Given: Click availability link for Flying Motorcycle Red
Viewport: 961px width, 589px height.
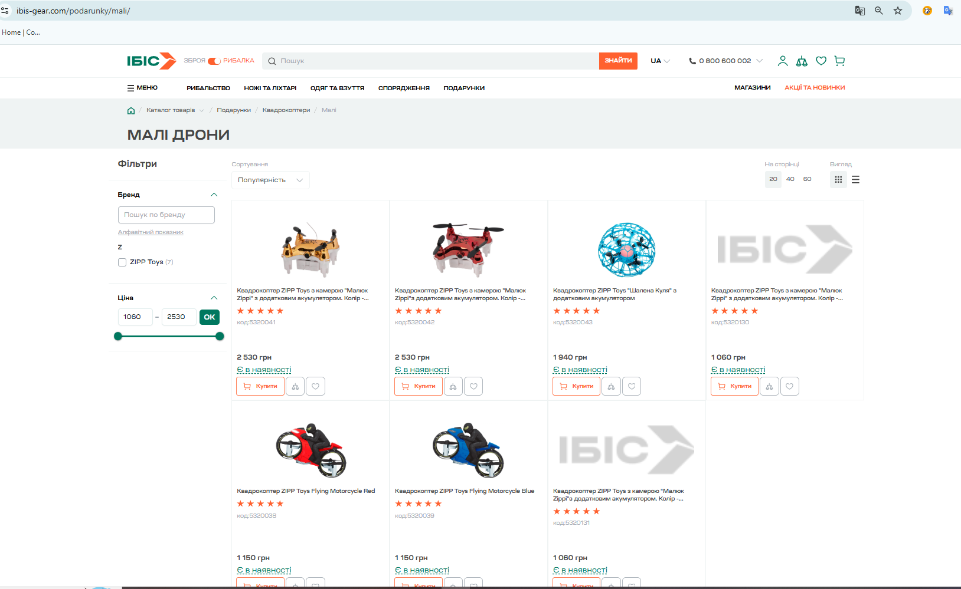Looking at the screenshot, I should tap(264, 570).
